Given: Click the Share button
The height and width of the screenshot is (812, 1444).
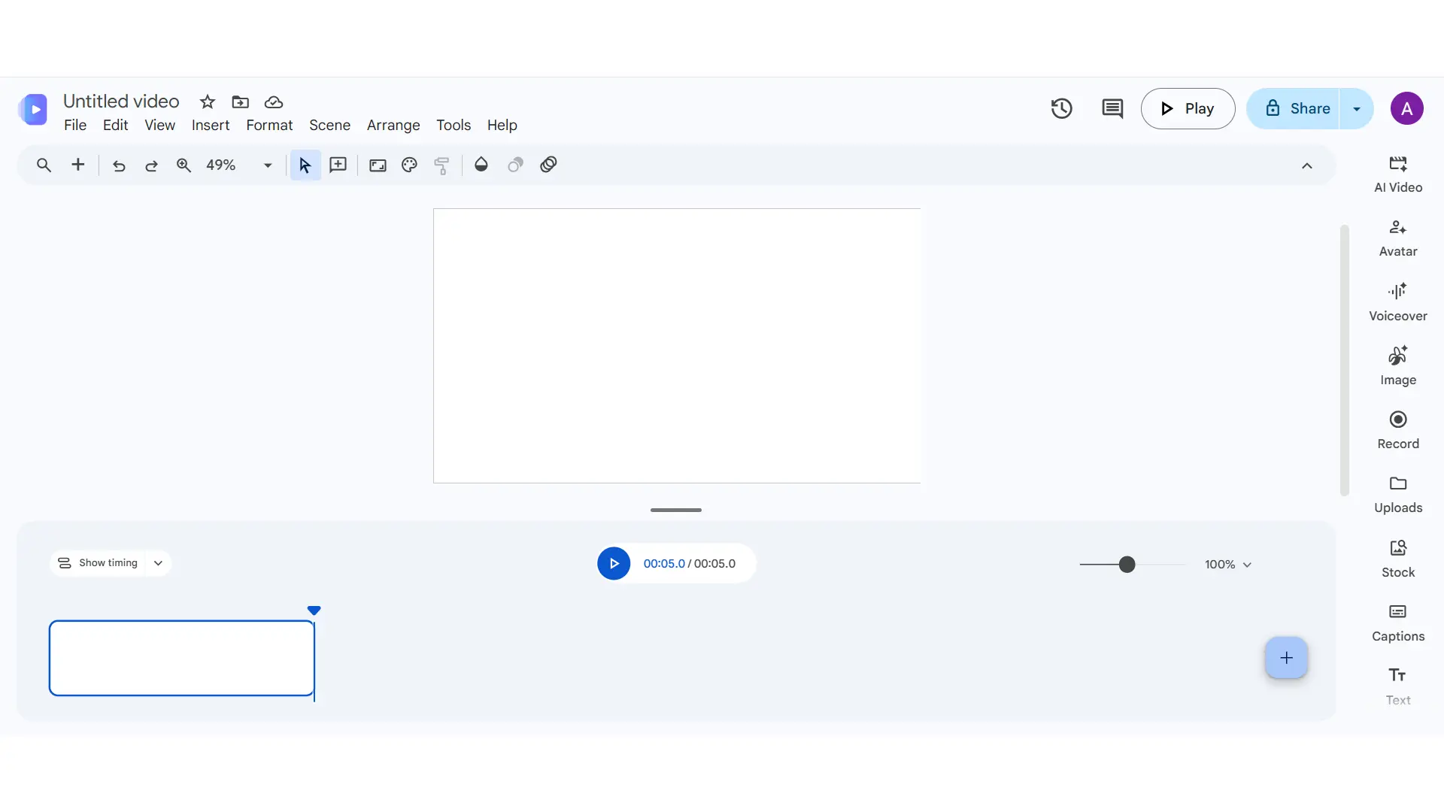Looking at the screenshot, I should point(1294,109).
